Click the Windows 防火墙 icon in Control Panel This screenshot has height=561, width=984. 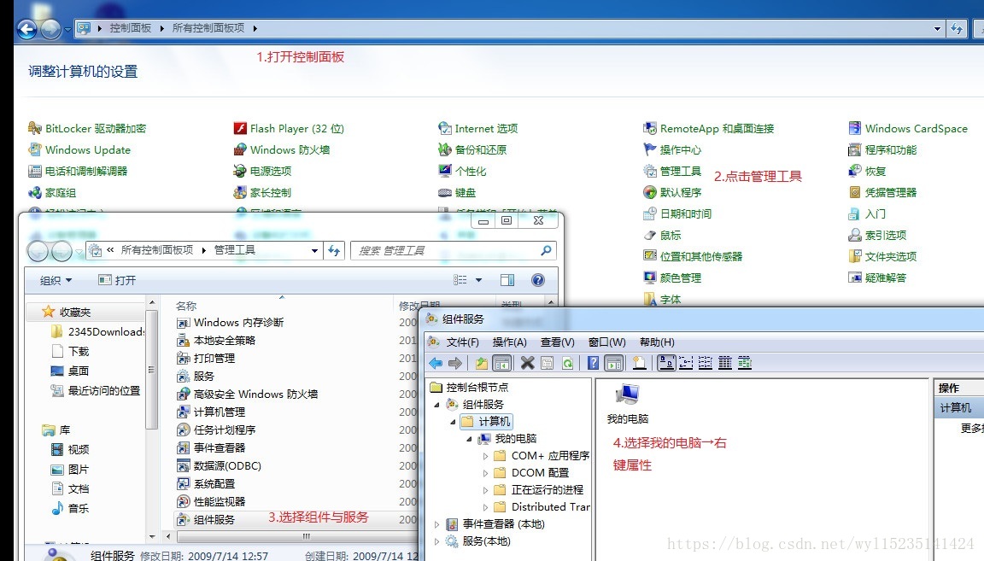tap(240, 150)
